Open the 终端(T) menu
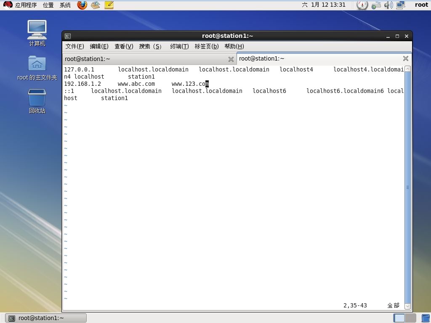Viewport: 431px width, 323px height. point(179,46)
